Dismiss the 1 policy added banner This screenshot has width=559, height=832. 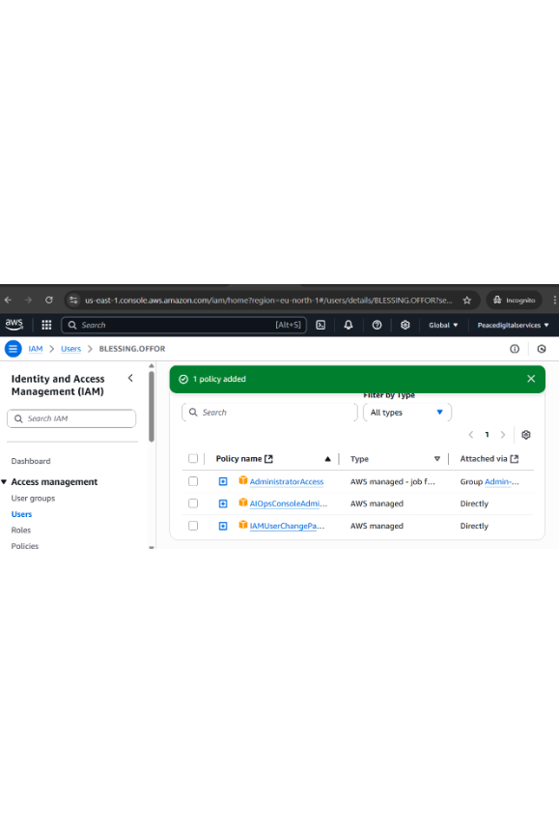[x=531, y=379]
